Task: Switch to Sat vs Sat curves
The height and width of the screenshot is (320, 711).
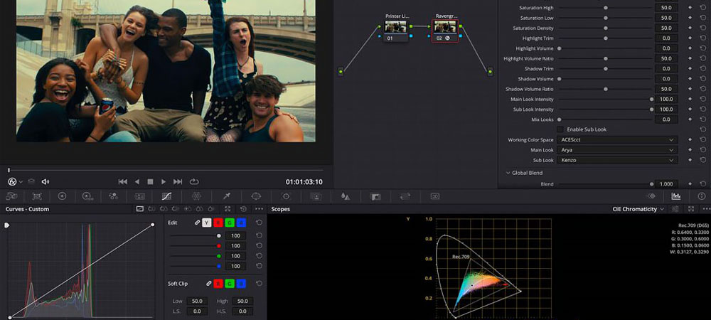Action: pyautogui.click(x=199, y=209)
